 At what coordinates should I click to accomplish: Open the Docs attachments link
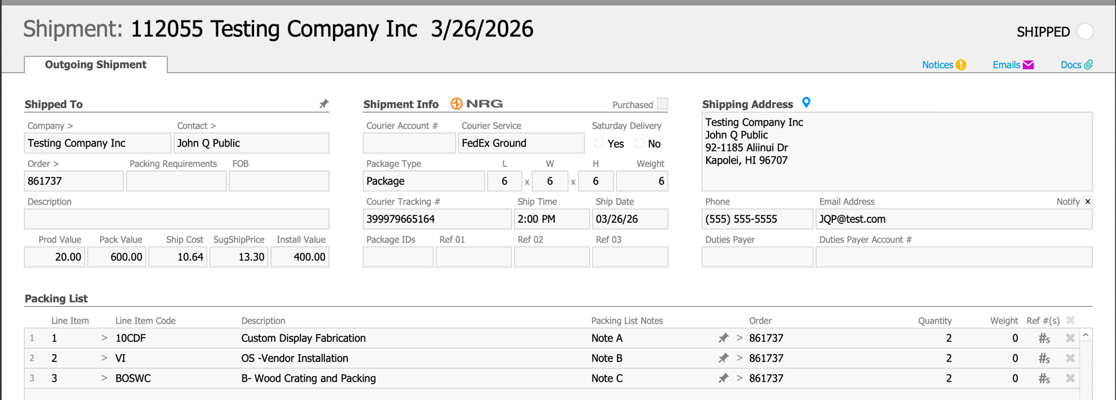(1076, 65)
